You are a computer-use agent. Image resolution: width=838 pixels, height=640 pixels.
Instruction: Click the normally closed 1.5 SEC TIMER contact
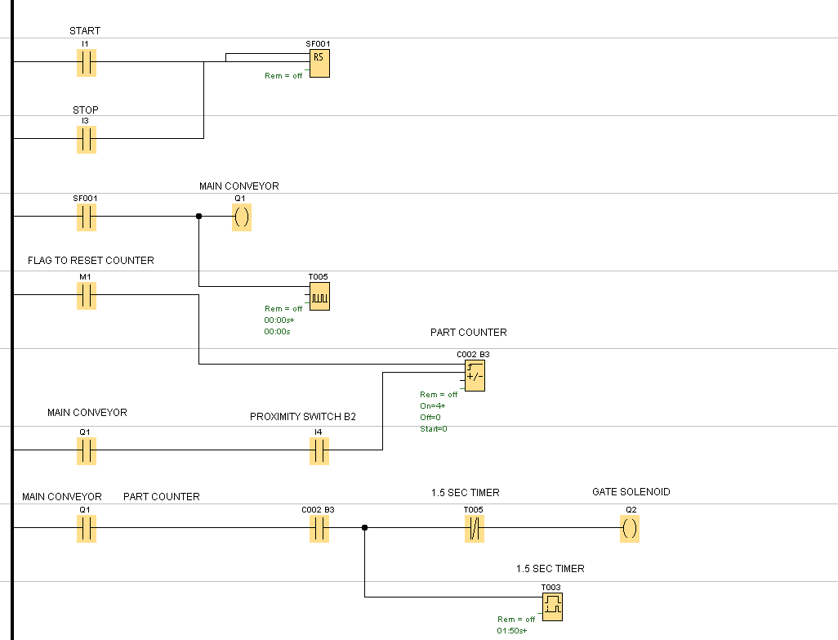click(x=475, y=528)
